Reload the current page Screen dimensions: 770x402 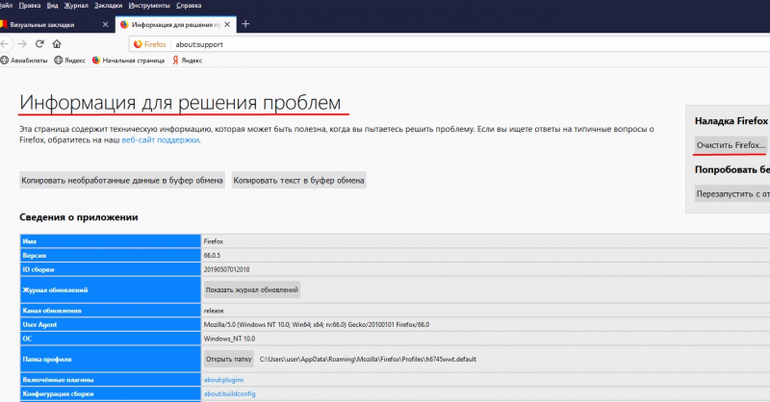(x=39, y=44)
